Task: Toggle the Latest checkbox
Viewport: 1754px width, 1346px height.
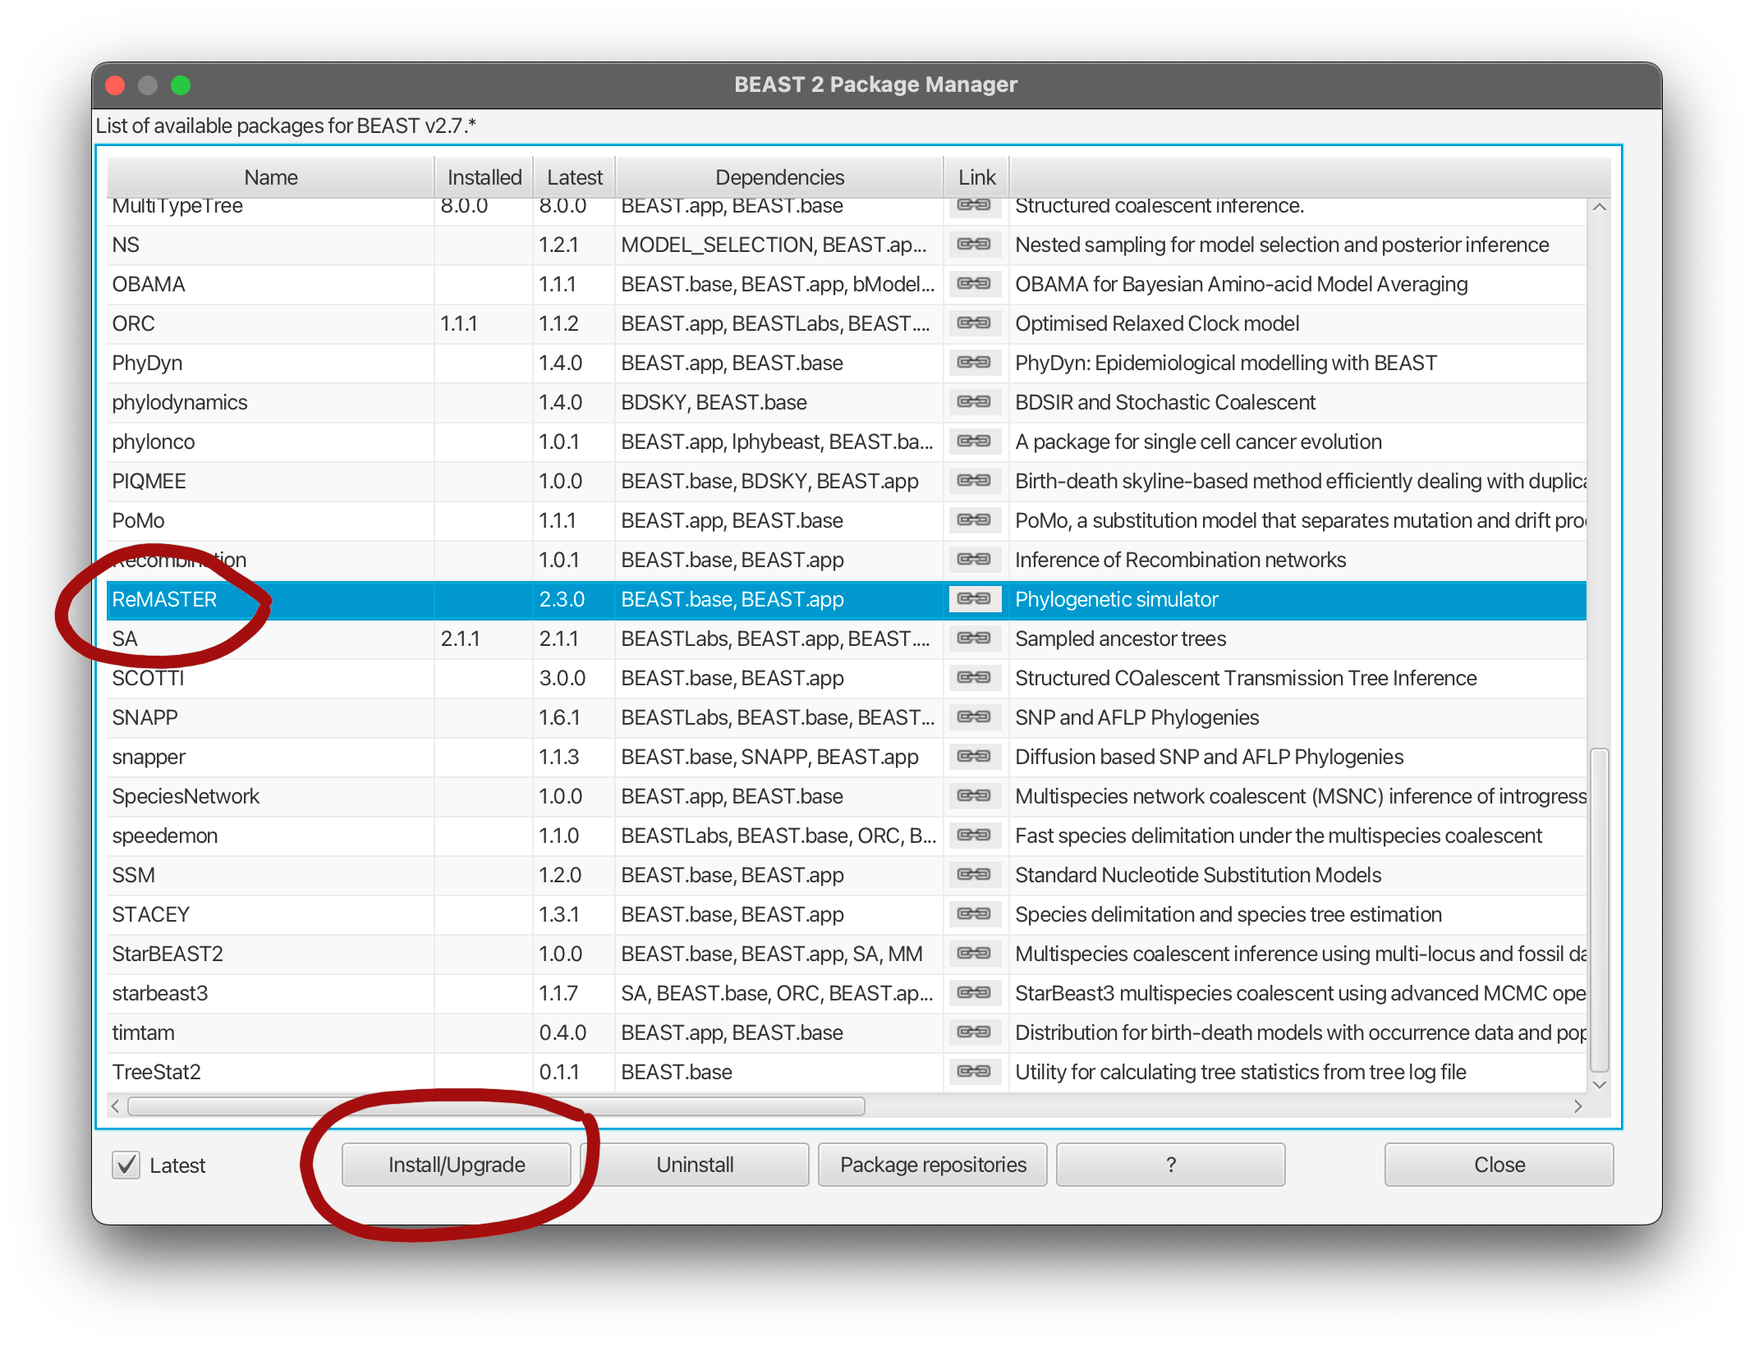Action: (x=126, y=1165)
